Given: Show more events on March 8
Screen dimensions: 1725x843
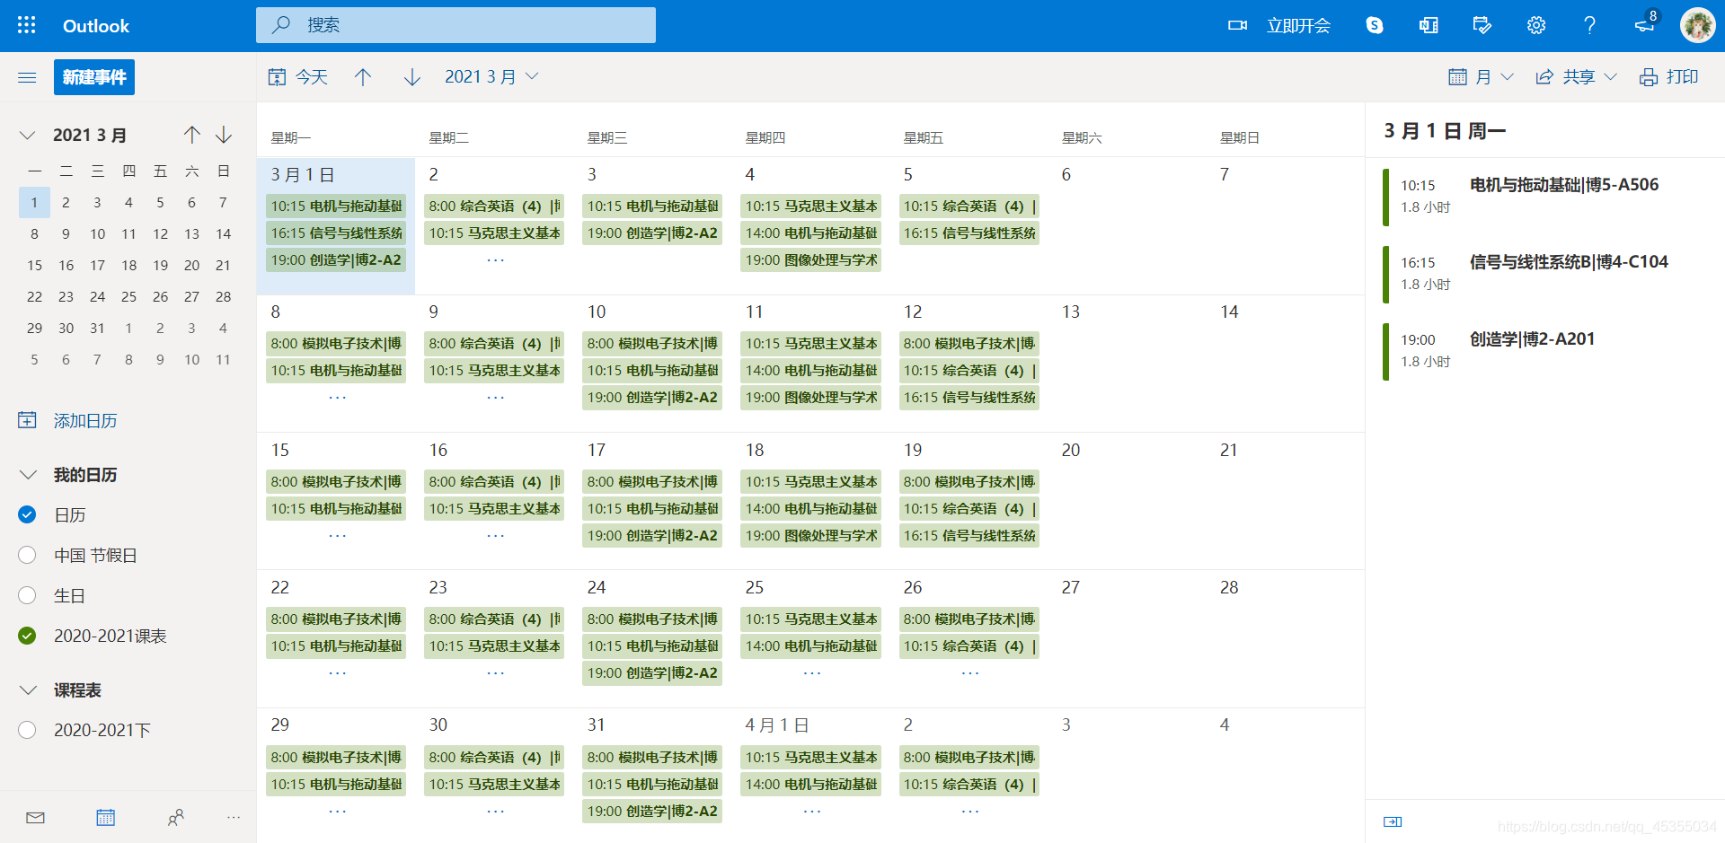Looking at the screenshot, I should click(x=337, y=398).
